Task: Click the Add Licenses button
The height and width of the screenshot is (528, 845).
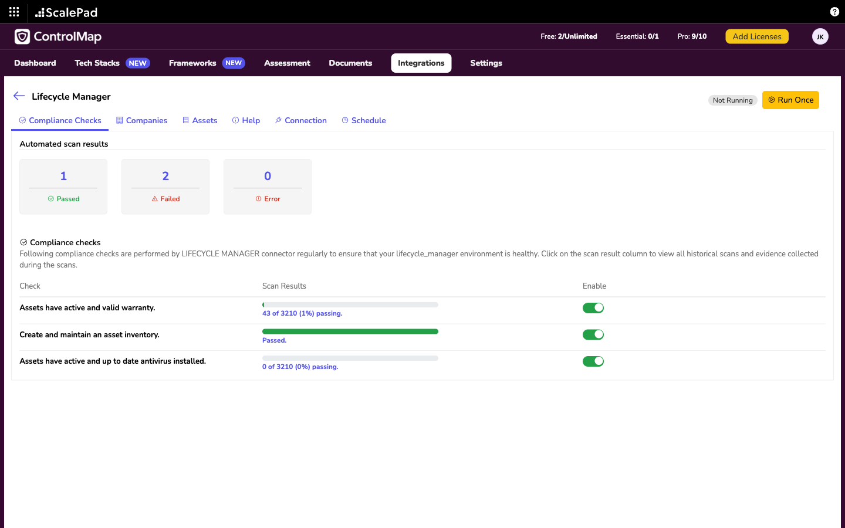Action: (x=757, y=36)
